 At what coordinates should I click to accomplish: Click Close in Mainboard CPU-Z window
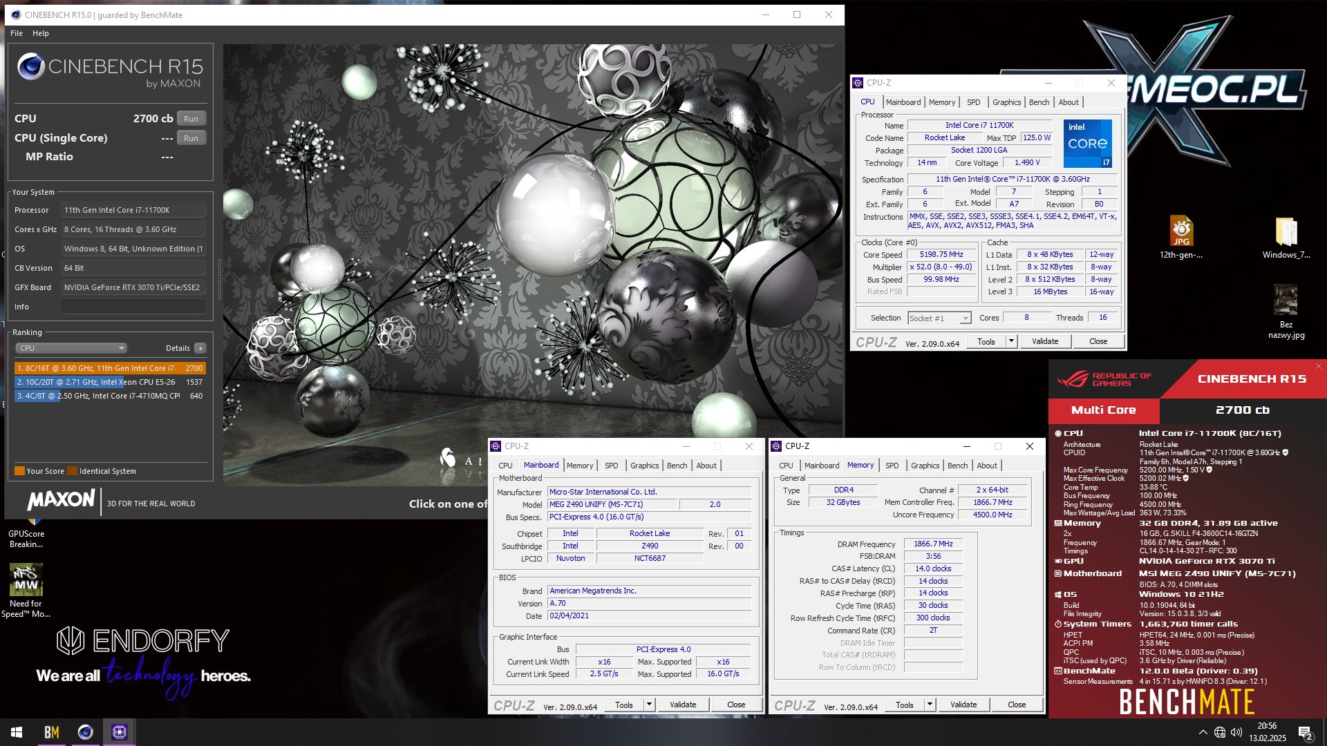[736, 705]
